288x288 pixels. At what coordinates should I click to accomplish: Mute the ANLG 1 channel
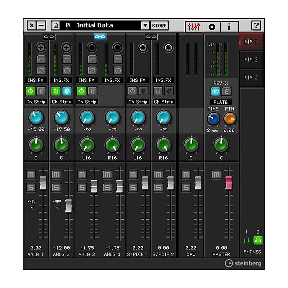(31, 175)
